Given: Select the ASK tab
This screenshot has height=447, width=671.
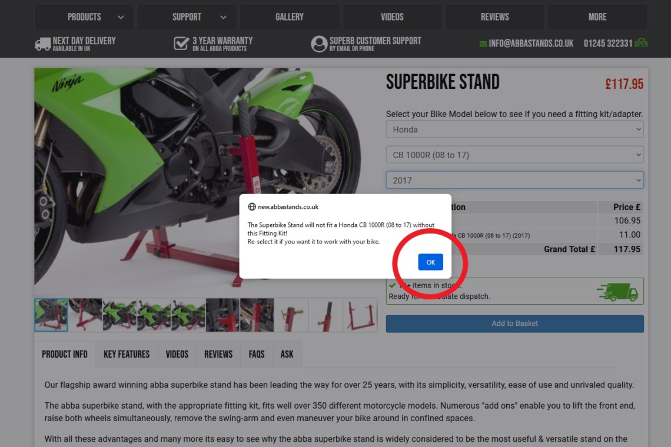Looking at the screenshot, I should tap(287, 354).
